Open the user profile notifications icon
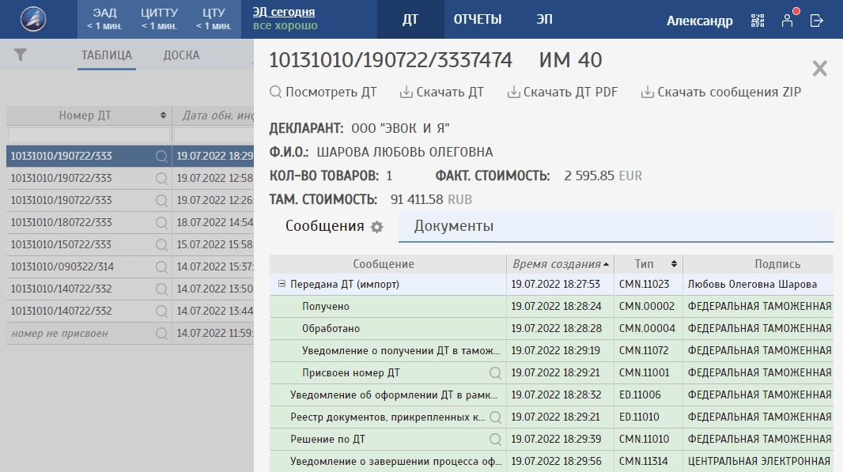The image size is (843, 472). (787, 21)
